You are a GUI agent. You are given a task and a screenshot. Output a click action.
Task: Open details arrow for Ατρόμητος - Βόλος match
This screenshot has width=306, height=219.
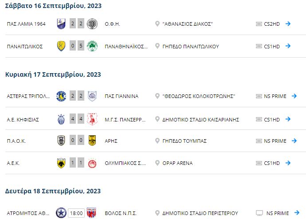[297, 212]
